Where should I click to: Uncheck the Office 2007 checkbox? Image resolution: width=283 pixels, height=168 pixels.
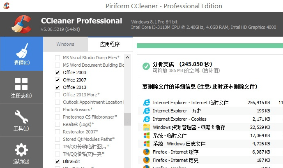pyautogui.click(x=58, y=80)
